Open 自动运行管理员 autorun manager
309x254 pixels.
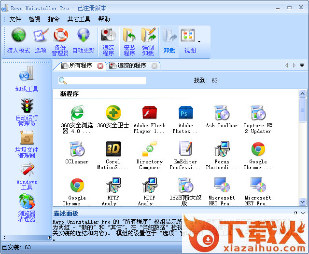point(27,112)
